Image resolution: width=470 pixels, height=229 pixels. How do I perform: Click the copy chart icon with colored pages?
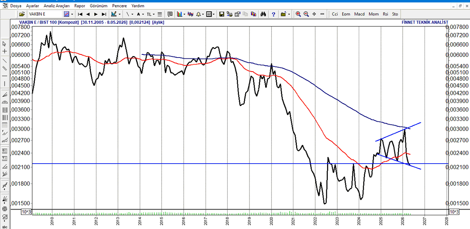tap(253, 14)
